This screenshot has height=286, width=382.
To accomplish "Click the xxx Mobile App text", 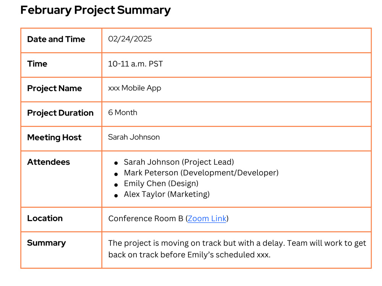I will point(135,88).
